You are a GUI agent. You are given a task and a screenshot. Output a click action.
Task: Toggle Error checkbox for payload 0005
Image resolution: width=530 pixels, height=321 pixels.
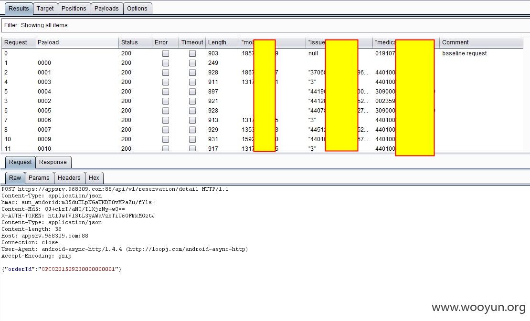click(x=166, y=110)
